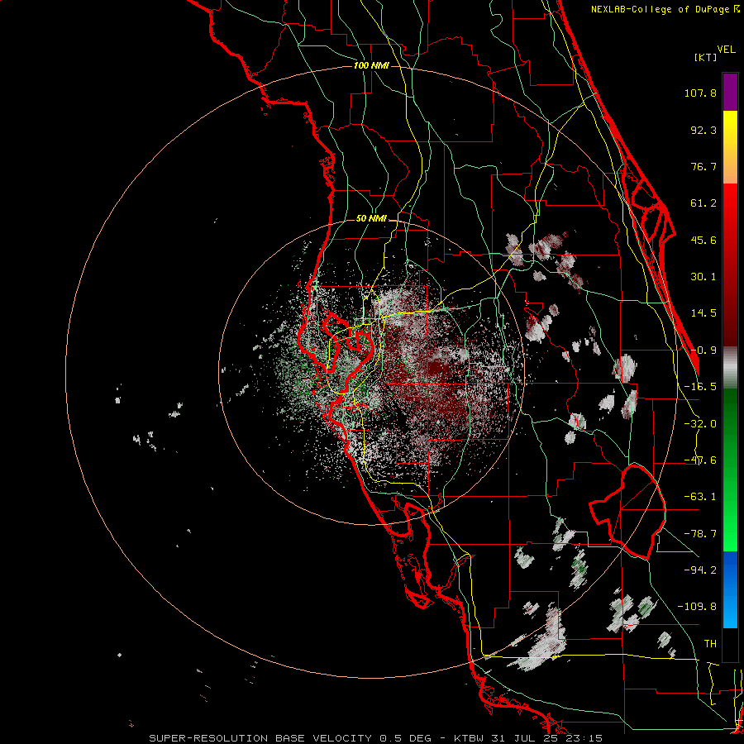Select the -32.0 velocity scale value

[x=700, y=424]
